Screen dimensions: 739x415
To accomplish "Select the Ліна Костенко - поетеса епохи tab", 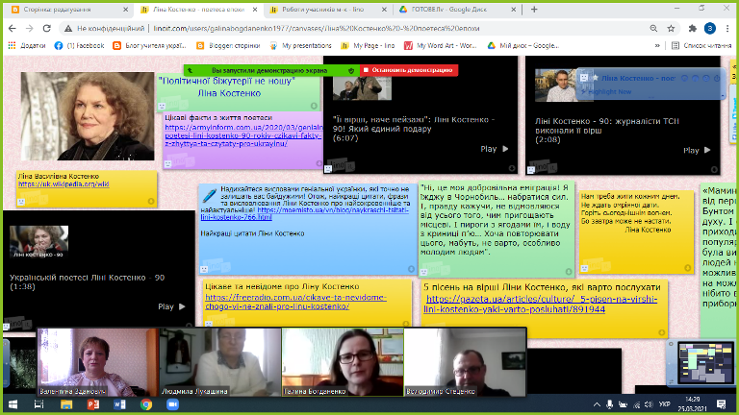I will pyautogui.click(x=199, y=10).
